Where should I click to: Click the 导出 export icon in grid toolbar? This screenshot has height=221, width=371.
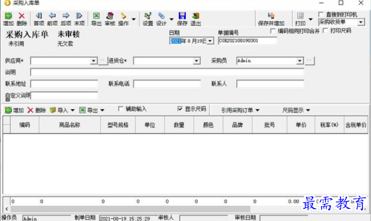click(x=88, y=110)
